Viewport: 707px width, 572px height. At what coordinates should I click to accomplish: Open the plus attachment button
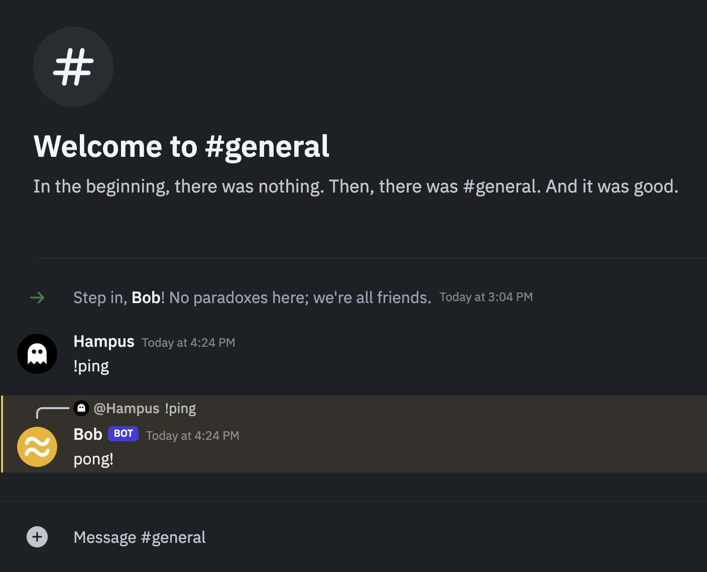tap(37, 537)
